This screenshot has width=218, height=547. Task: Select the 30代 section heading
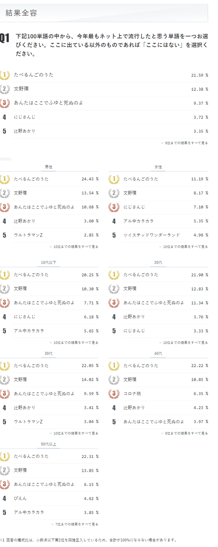49,354
